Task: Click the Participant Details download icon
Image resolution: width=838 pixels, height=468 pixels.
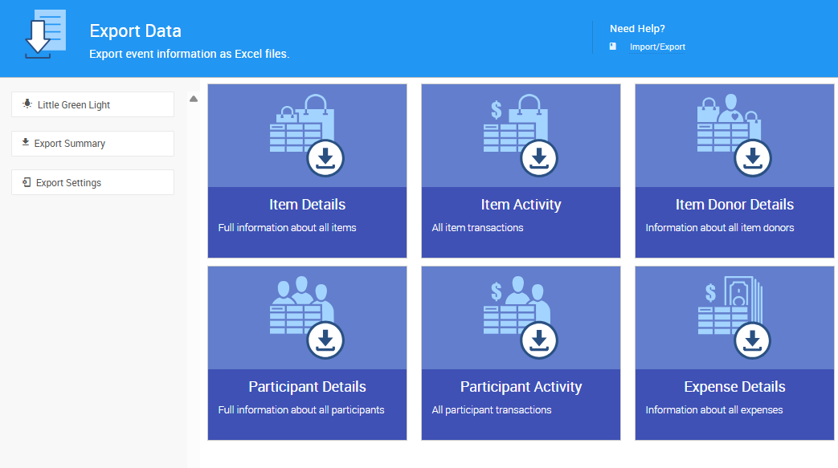Action: tap(325, 340)
